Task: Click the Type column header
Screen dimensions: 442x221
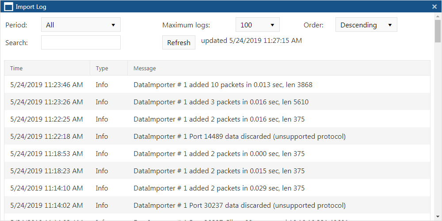Action: coord(102,69)
